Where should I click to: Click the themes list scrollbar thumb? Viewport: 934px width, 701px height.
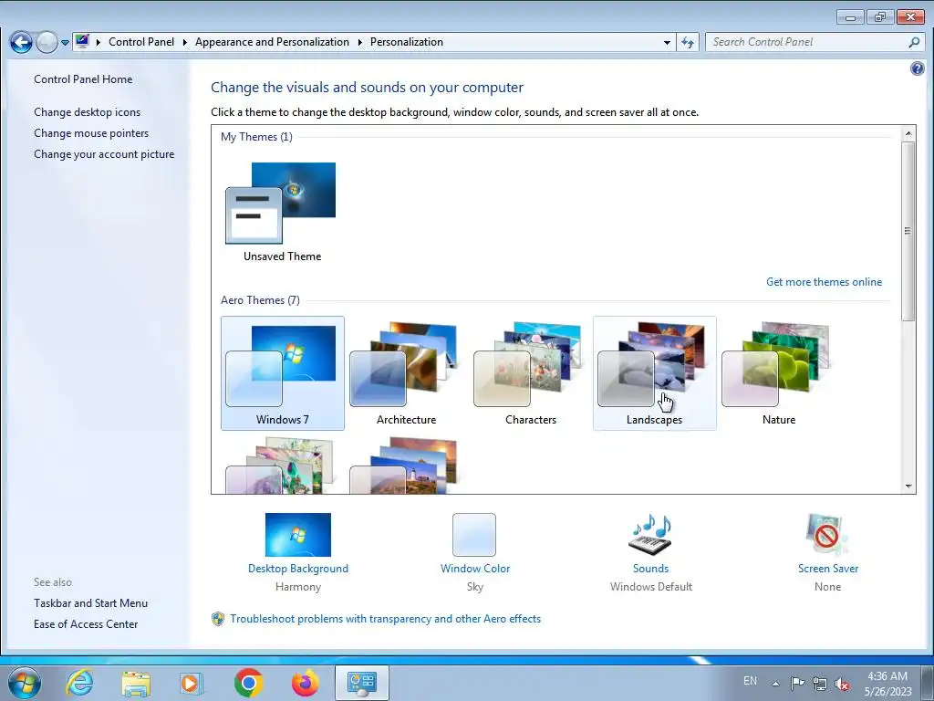coord(908,231)
